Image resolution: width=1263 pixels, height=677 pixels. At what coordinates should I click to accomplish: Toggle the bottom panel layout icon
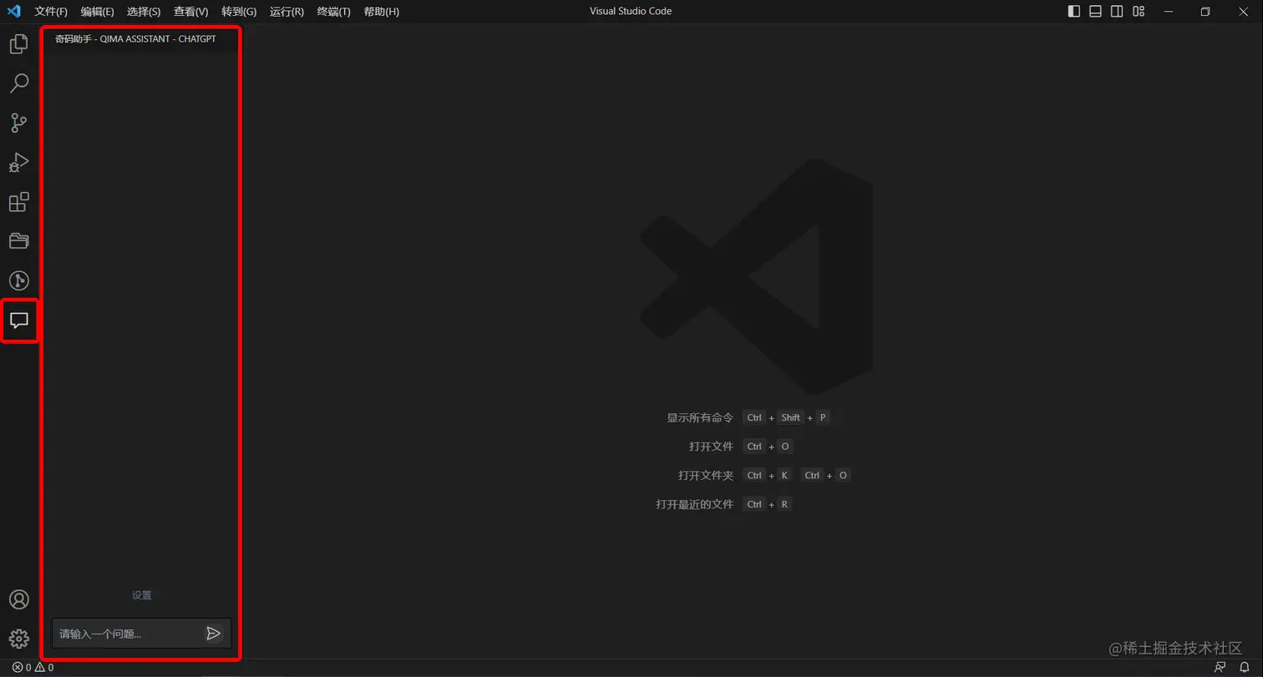pos(1095,11)
